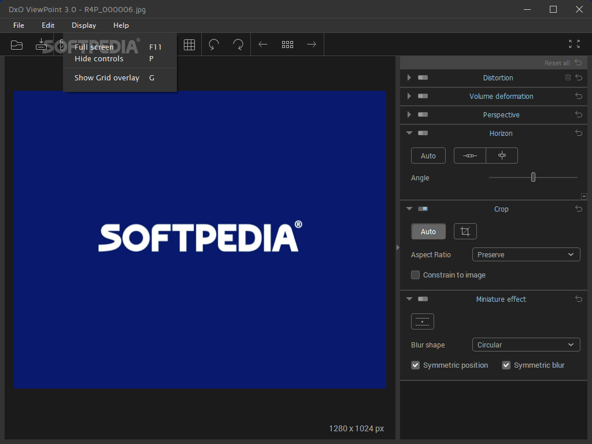
Task: Choose Hide controls menu entry
Action: (120, 59)
